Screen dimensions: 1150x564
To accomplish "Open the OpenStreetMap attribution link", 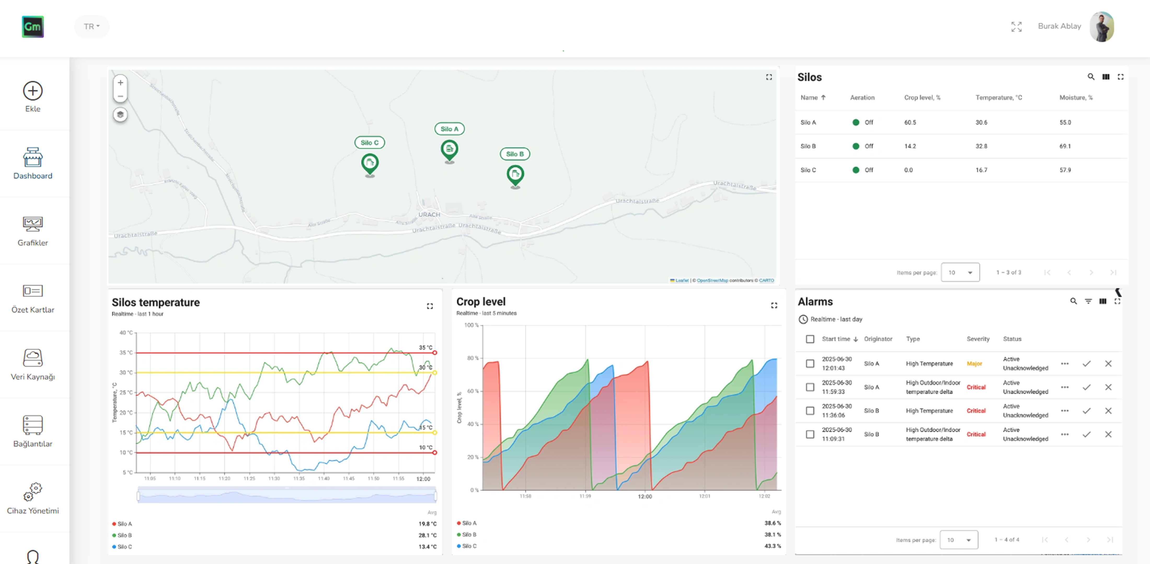I will 712,281.
